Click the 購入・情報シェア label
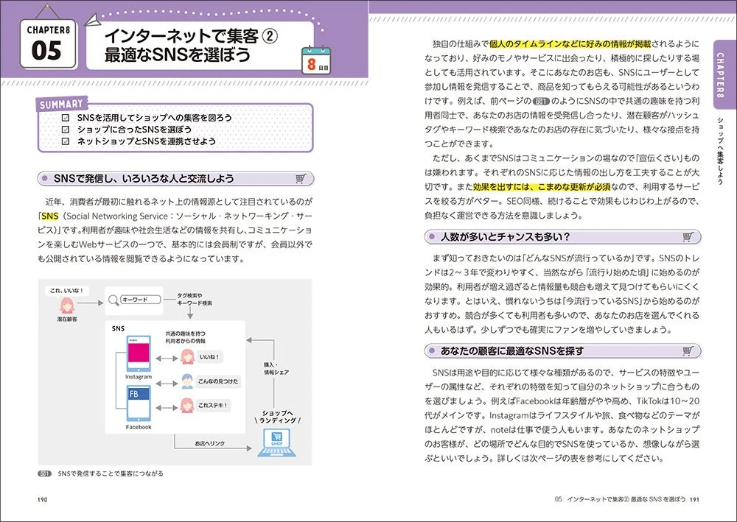 point(276,369)
